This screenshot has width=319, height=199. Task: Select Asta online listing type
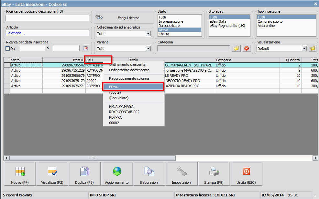(286, 26)
